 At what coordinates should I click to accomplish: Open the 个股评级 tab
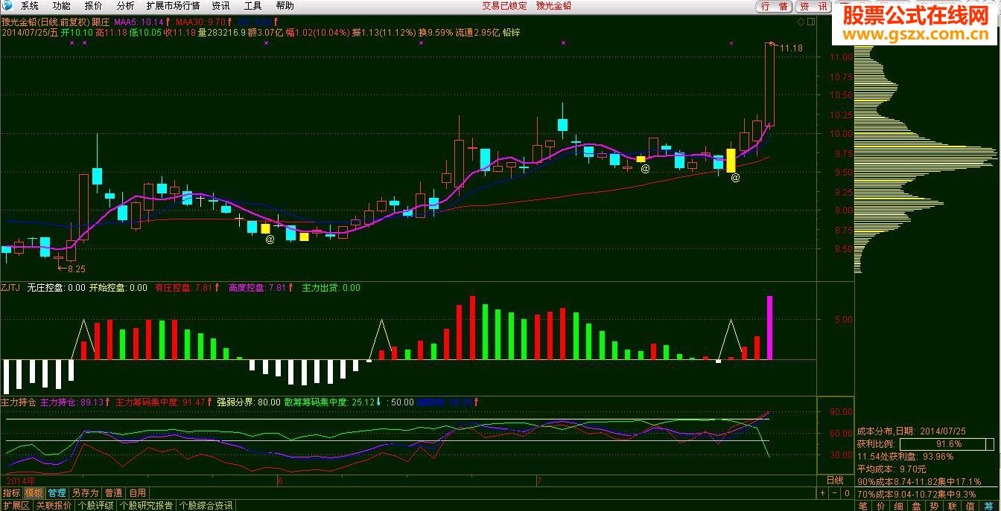point(95,505)
